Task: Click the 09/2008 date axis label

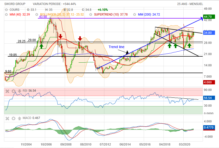Action: click(66, 144)
